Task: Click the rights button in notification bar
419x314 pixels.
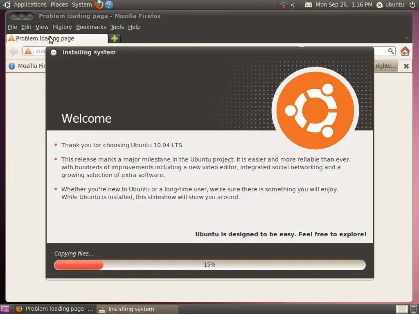Action: [386, 66]
